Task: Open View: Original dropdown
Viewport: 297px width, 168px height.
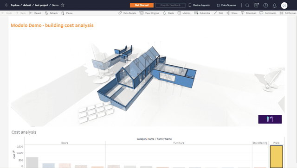Action: [149, 13]
